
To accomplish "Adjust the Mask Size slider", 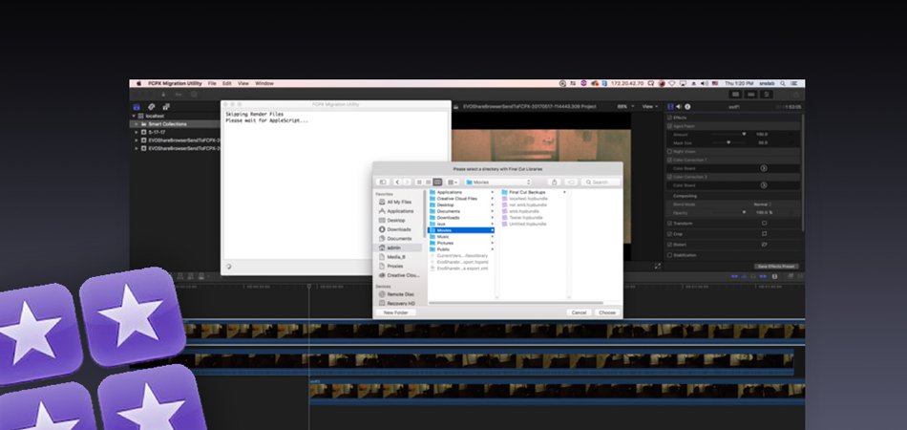I will click(728, 142).
